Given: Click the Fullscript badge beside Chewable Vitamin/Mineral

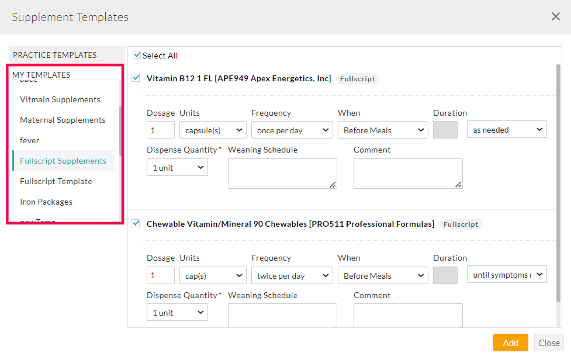Looking at the screenshot, I should (x=461, y=224).
